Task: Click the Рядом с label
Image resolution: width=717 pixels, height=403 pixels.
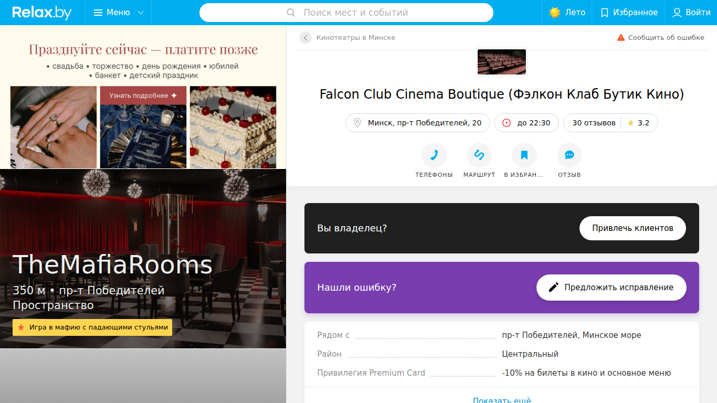Action: point(333,335)
